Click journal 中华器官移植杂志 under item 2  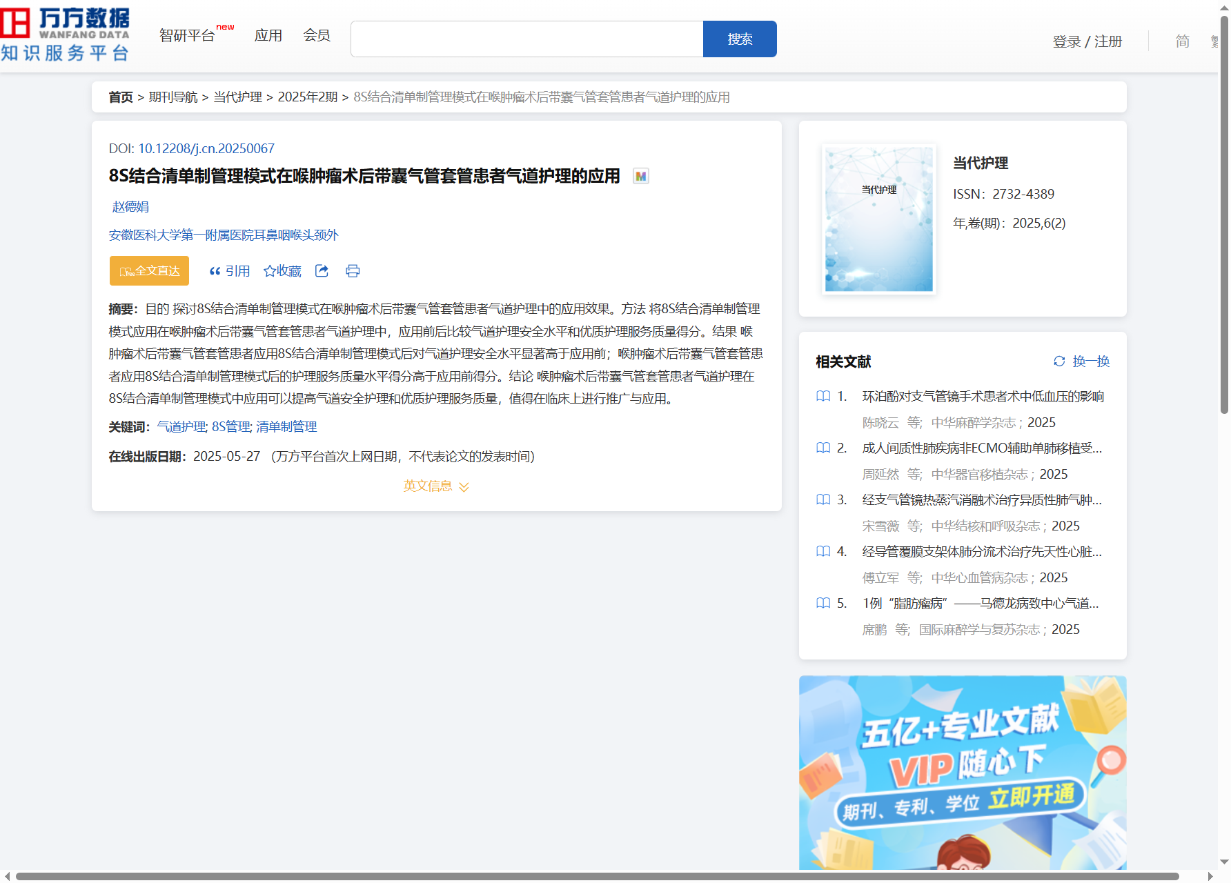point(980,474)
